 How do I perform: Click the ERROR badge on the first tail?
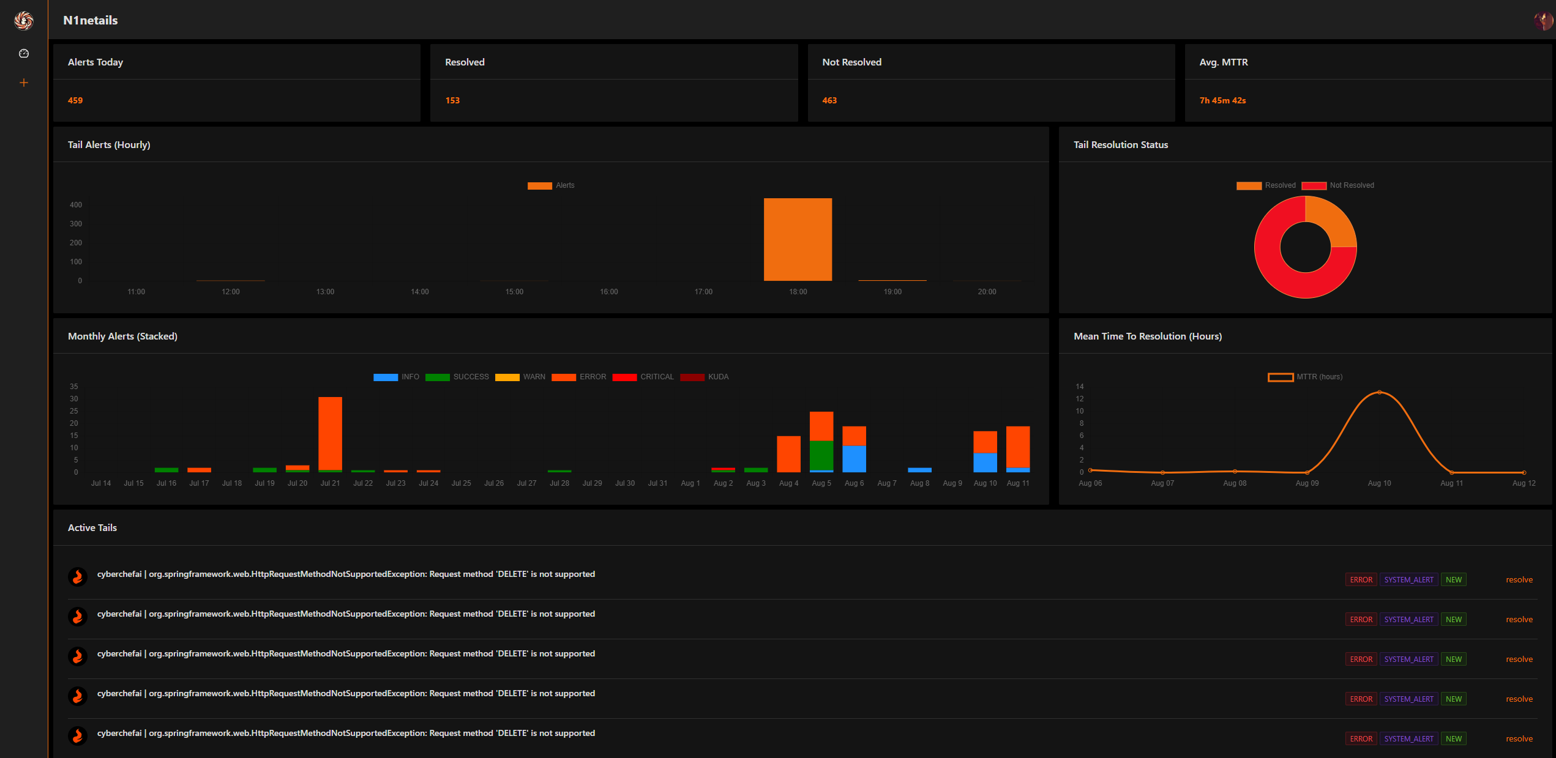[1361, 579]
